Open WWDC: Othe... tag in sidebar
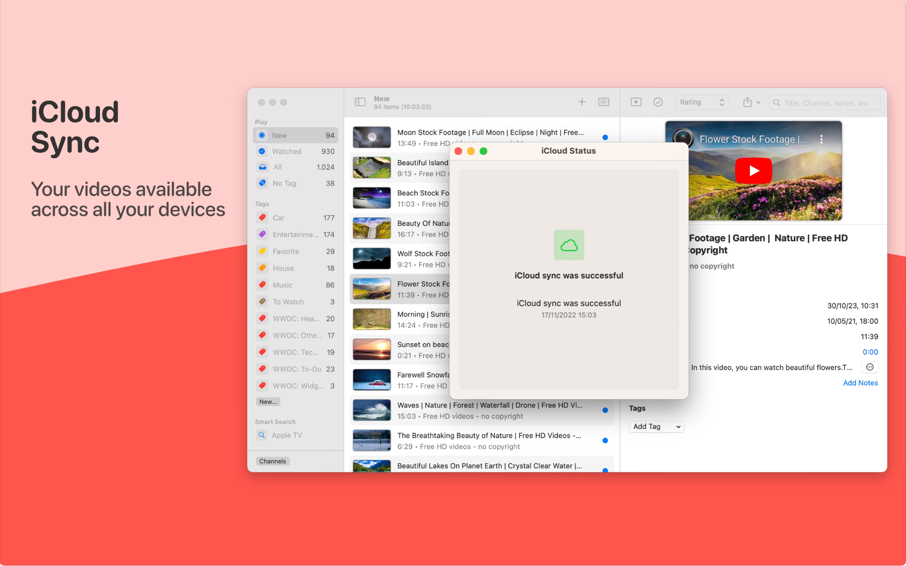 coord(295,335)
